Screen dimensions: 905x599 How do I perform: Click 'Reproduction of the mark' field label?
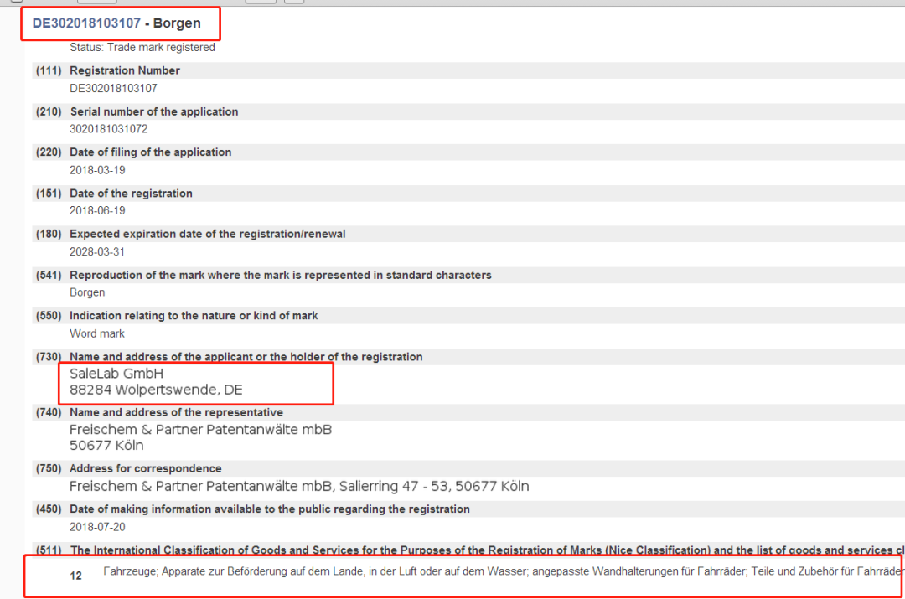point(281,275)
